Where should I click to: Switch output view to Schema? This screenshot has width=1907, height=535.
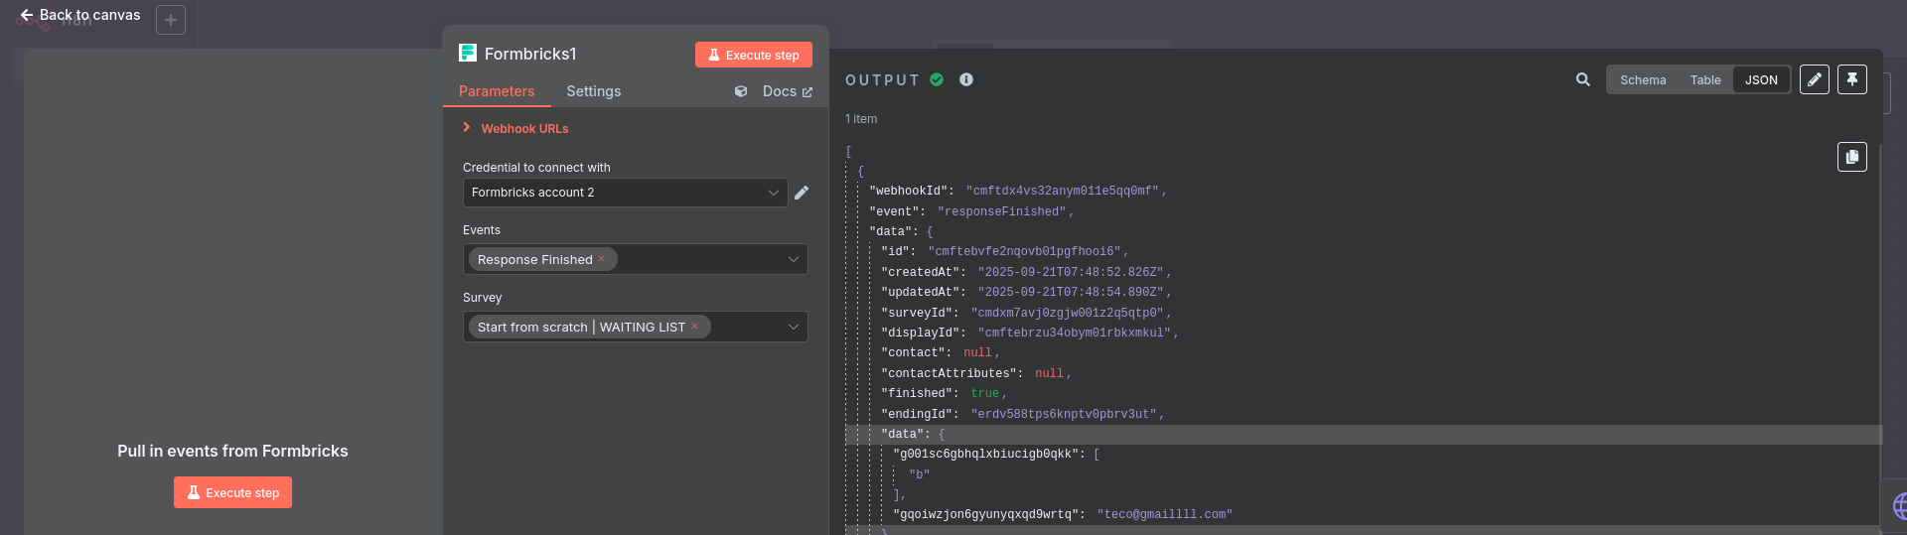tap(1643, 80)
